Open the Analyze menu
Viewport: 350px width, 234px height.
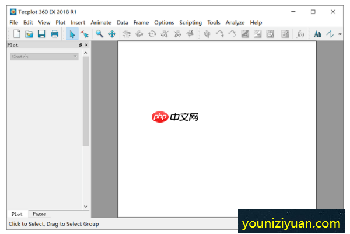(x=235, y=23)
